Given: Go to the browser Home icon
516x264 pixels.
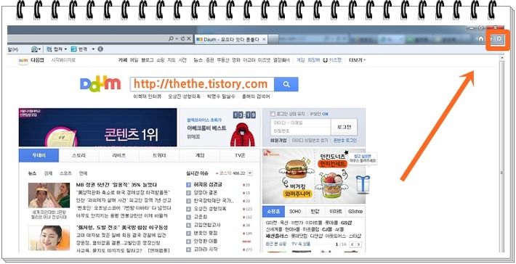Looking at the screenshot, I should point(481,38).
